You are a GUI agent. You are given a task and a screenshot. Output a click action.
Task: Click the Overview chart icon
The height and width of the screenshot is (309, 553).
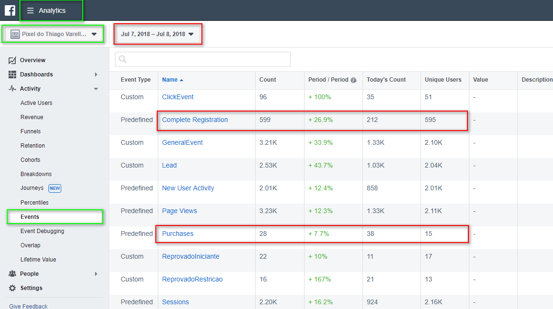pos(12,60)
